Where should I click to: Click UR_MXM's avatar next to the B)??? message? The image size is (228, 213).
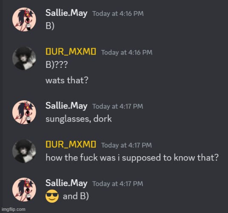pos(24,58)
